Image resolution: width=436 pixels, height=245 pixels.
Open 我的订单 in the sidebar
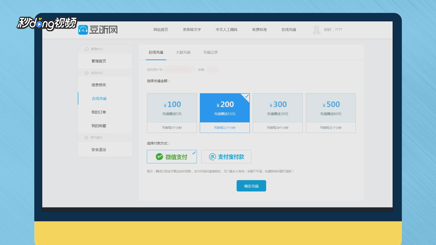coord(99,112)
